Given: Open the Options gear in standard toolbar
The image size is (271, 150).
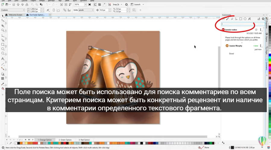Looking at the screenshot, I should (126, 5).
